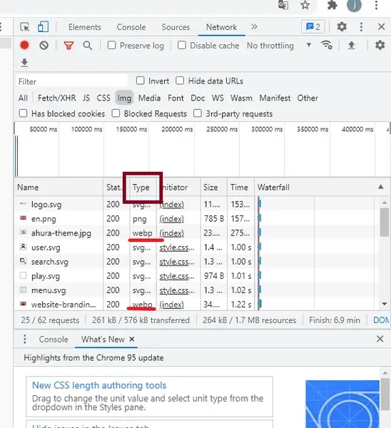Image resolution: width=391 pixels, height=428 pixels.
Task: Open network search magnifier icon
Action: point(87,46)
